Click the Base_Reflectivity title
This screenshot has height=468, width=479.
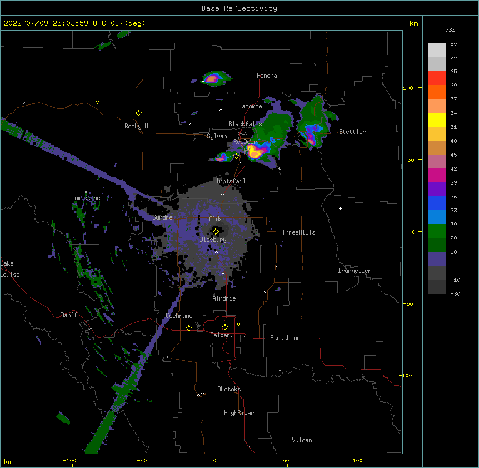pos(239,8)
